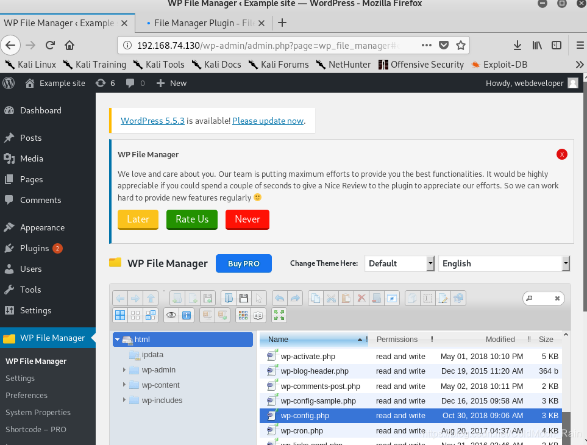Toggle Preview with the eye icon
This screenshot has height=445, width=587.
click(171, 315)
